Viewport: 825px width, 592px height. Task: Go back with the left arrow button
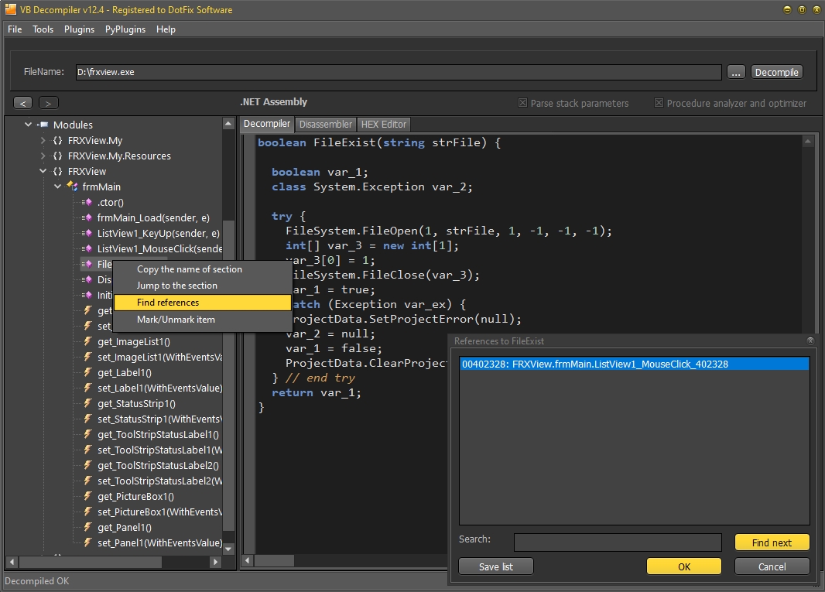[x=22, y=103]
